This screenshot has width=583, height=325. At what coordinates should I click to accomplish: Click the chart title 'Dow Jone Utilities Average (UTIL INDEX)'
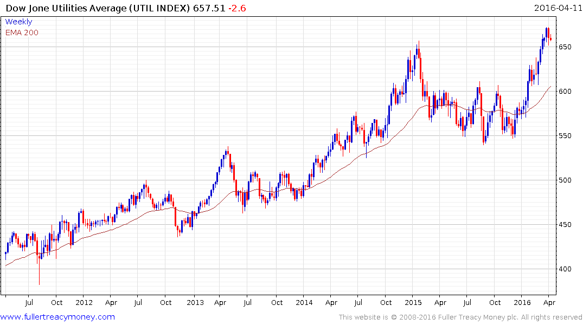[x=98, y=8]
